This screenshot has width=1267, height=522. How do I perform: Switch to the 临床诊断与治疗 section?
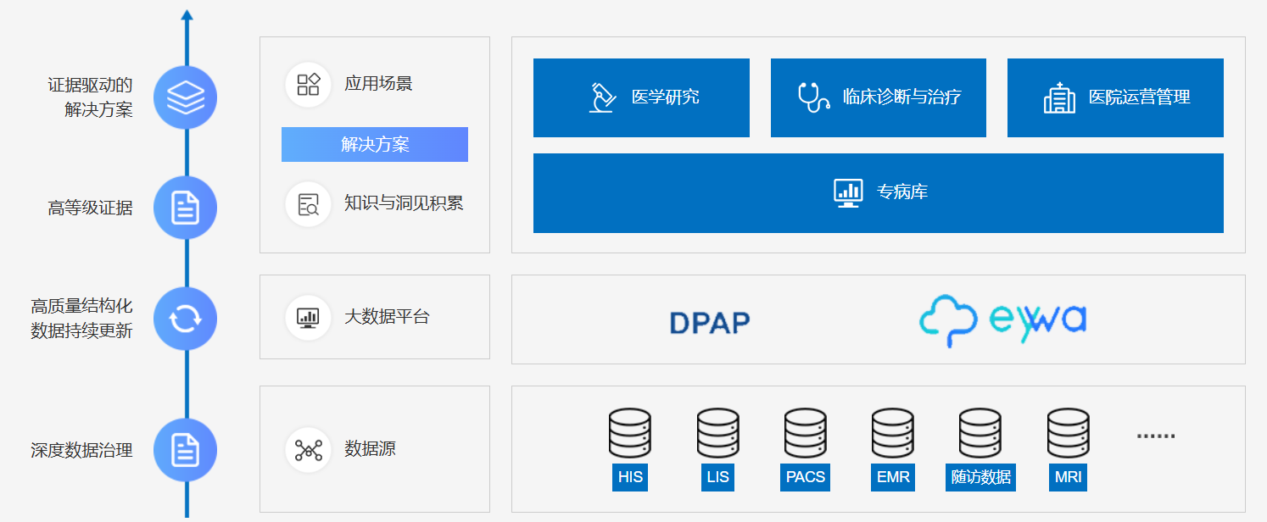coord(878,97)
